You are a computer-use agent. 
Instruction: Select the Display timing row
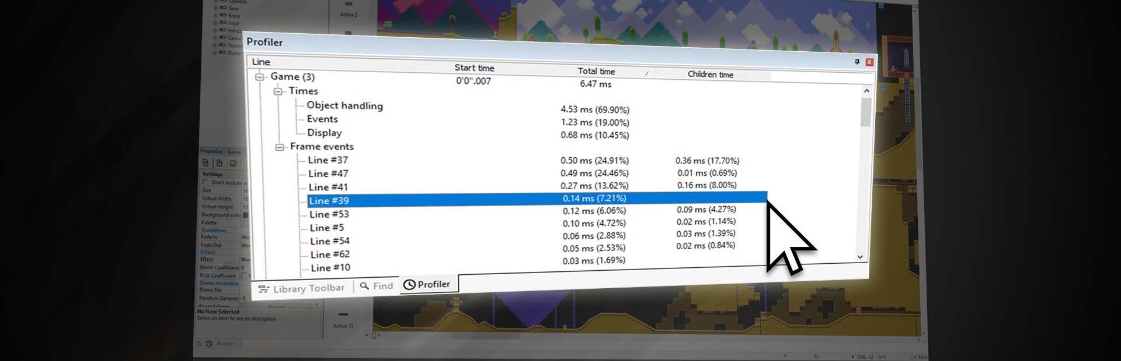click(325, 133)
